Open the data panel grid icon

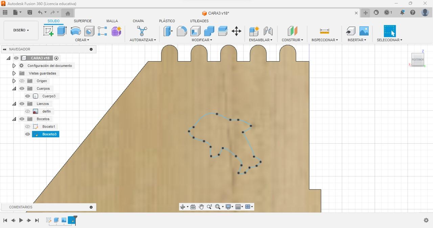click(x=5, y=13)
